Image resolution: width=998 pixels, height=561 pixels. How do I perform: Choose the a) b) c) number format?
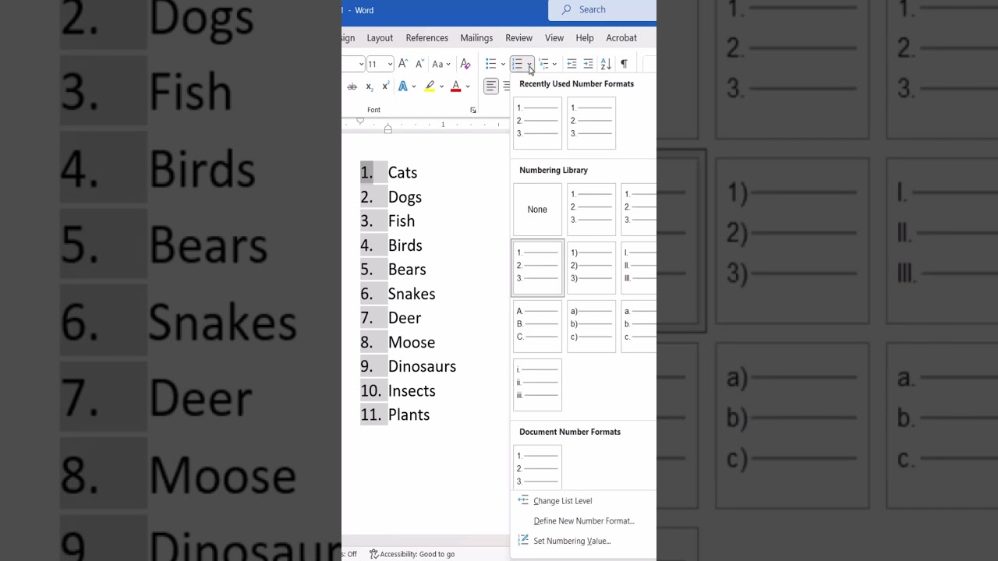pos(591,326)
